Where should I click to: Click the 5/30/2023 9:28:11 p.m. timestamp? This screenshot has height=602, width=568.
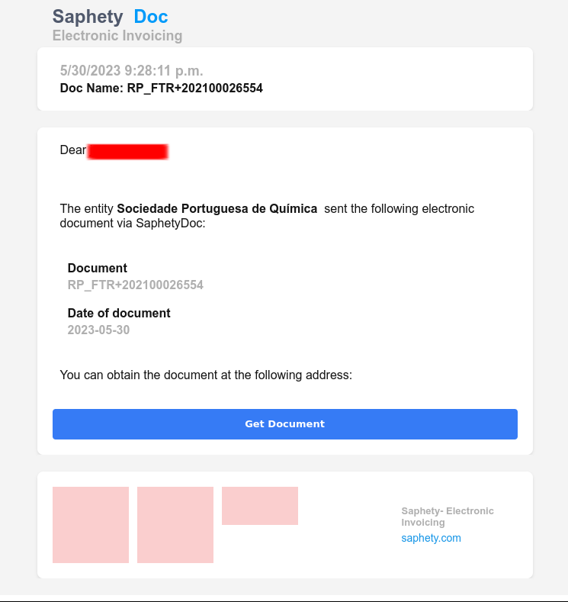click(x=132, y=71)
